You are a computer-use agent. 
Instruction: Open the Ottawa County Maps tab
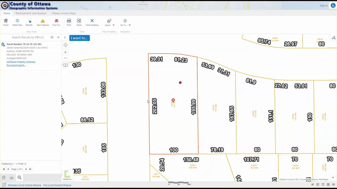[64, 13]
